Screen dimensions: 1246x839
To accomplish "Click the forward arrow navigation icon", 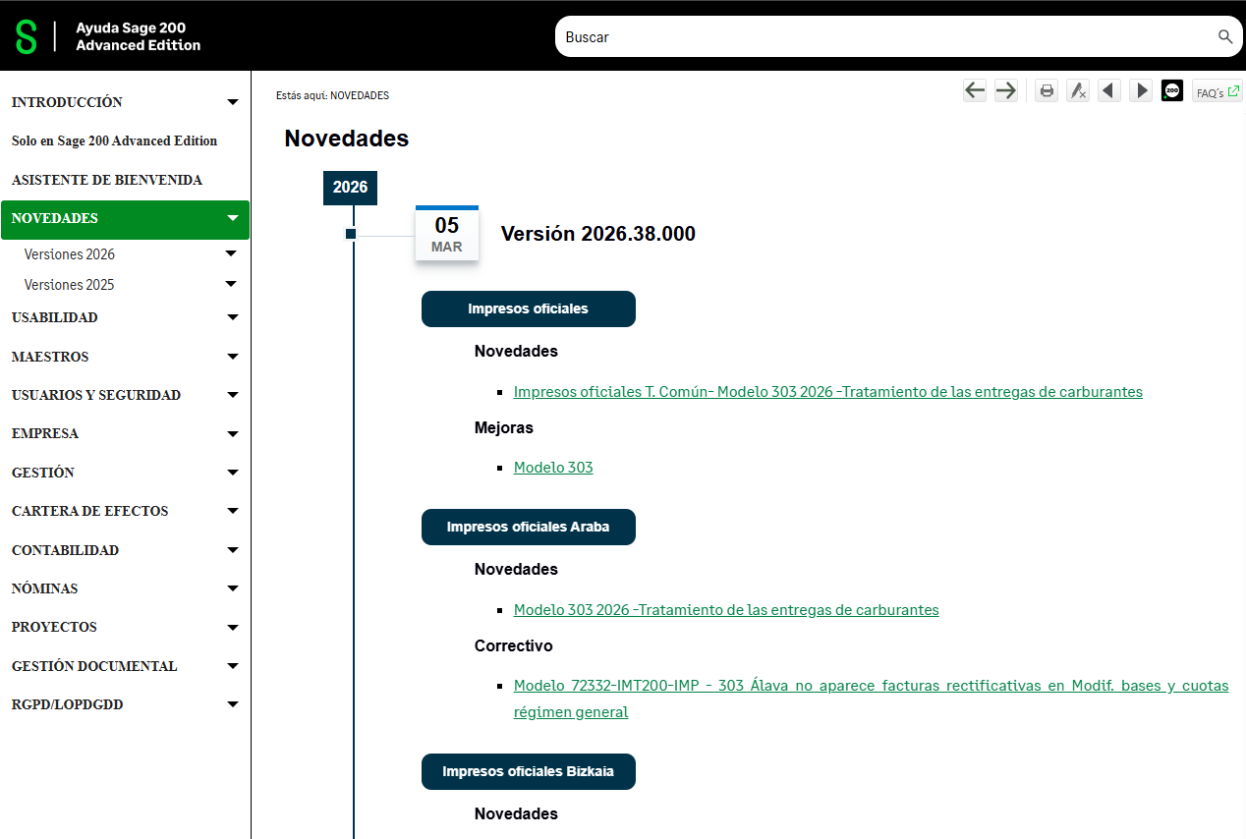I will pos(1005,91).
